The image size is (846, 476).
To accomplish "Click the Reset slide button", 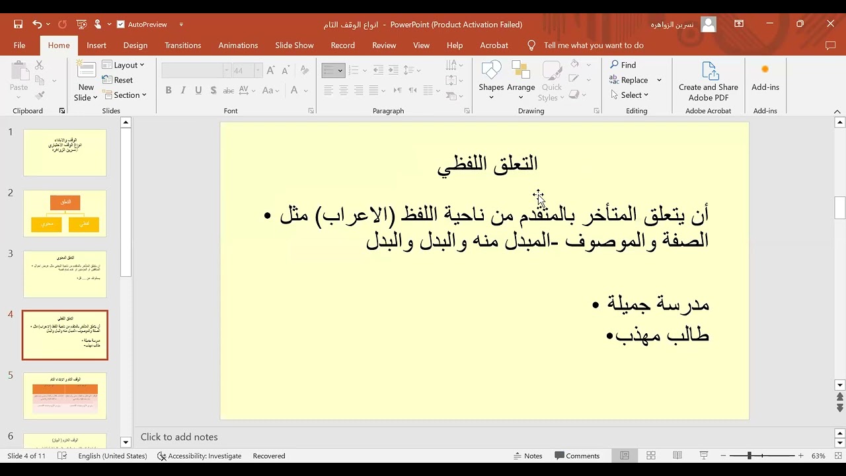I will click(x=118, y=80).
